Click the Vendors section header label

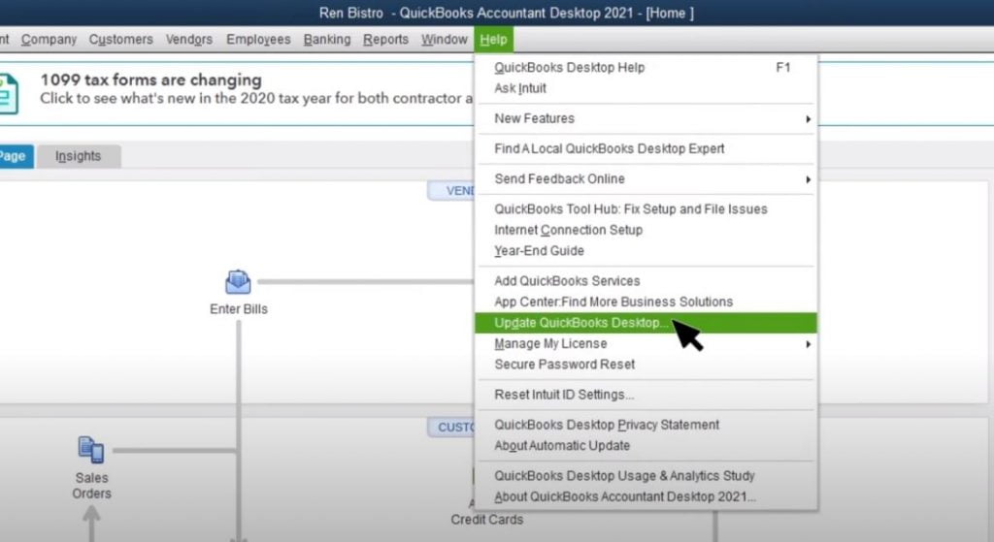tap(451, 191)
